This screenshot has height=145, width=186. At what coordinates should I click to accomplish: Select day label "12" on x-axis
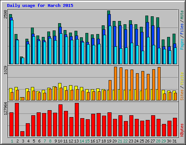click(71, 141)
